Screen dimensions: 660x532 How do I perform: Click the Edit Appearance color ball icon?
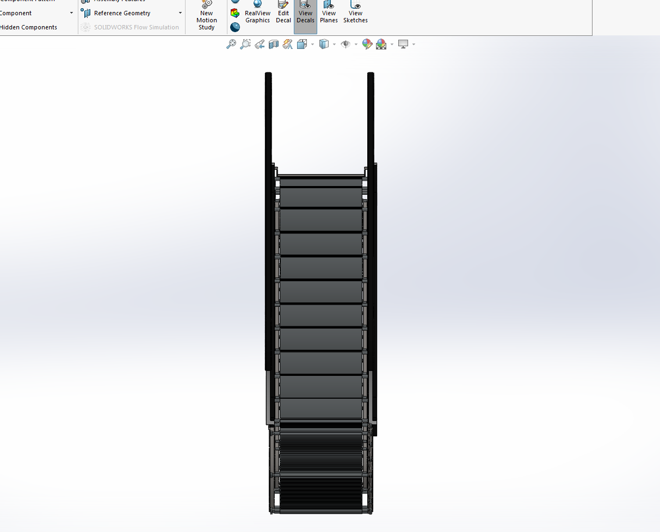pos(367,45)
